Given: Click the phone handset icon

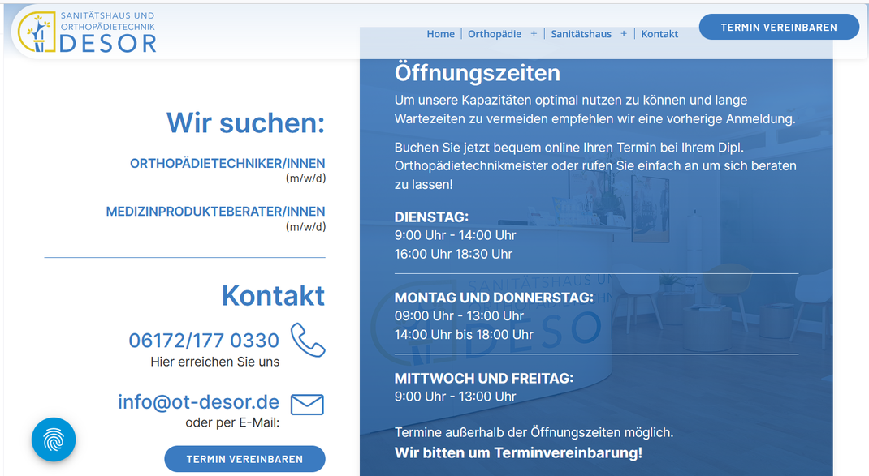Looking at the screenshot, I should (308, 340).
